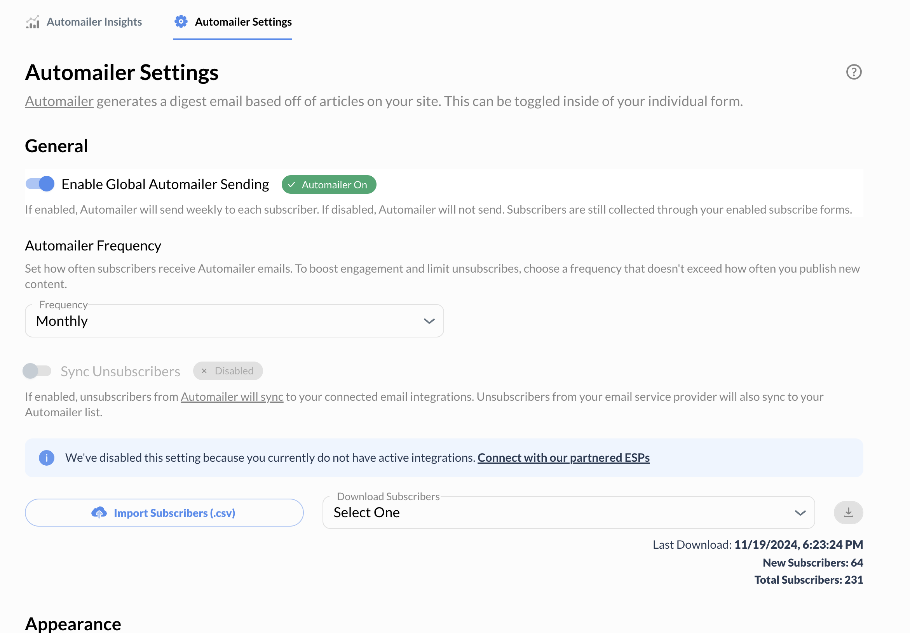910x633 pixels.
Task: Click the download subscribers arrow icon button
Action: (848, 512)
